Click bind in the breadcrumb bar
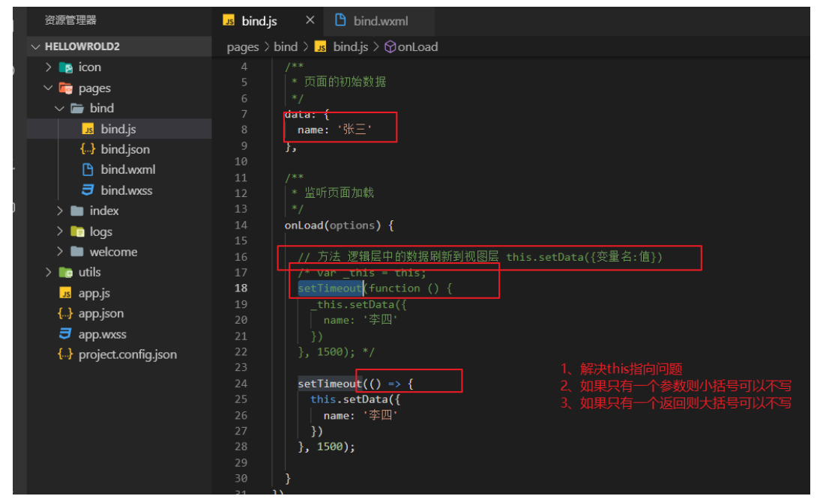817x499 pixels. (285, 46)
